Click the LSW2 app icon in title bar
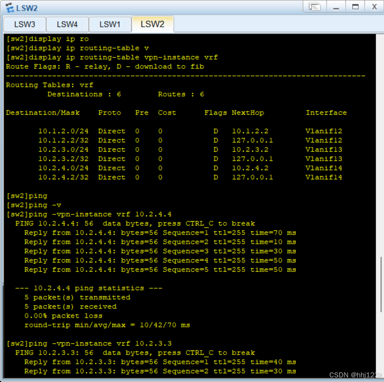The height and width of the screenshot is (382, 384). 10,8
